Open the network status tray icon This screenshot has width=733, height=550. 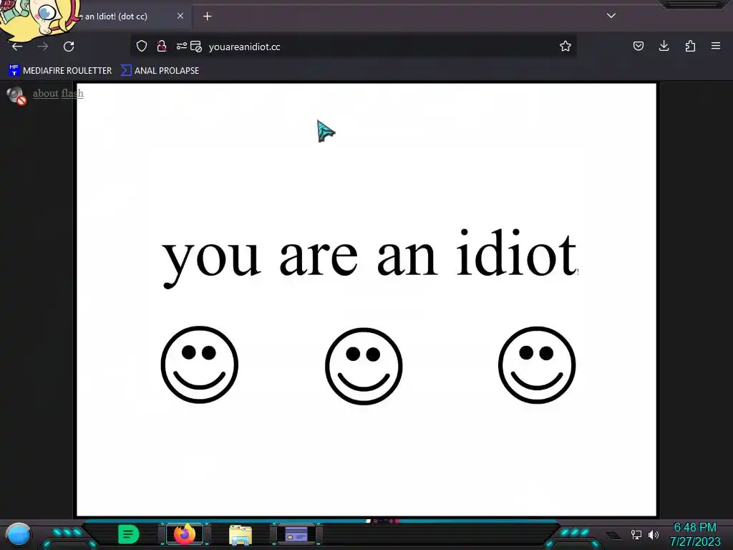pyautogui.click(x=636, y=534)
